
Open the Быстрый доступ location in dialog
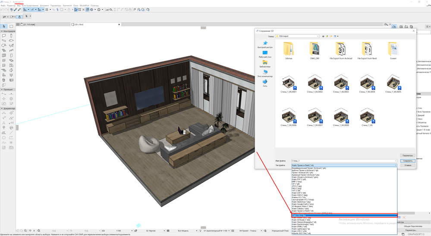point(265,44)
